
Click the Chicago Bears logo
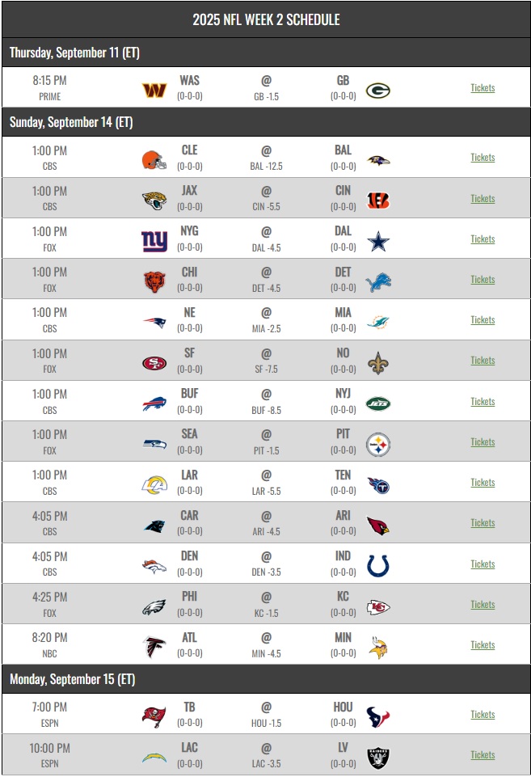coord(154,281)
